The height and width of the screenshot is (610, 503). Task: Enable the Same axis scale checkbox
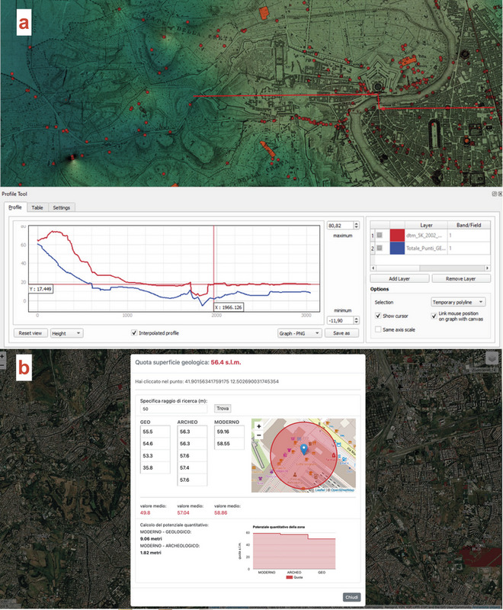[x=379, y=329]
